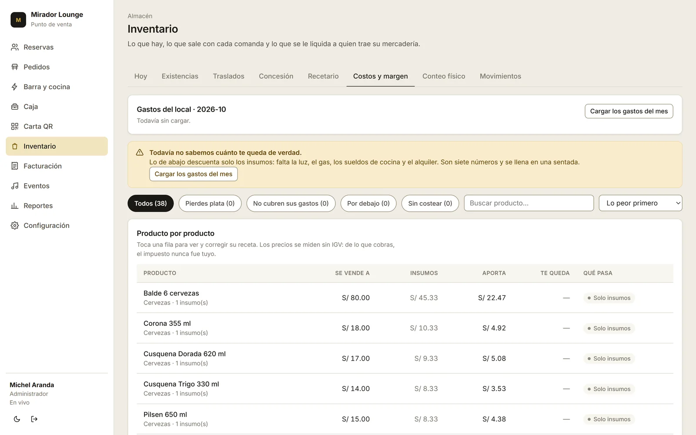Click the Barra y cocina lightning icon

point(15,87)
